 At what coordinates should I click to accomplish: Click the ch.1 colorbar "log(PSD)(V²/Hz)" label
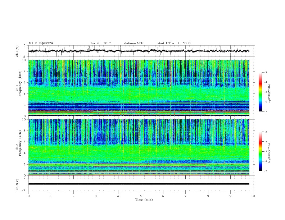click(270, 94)
